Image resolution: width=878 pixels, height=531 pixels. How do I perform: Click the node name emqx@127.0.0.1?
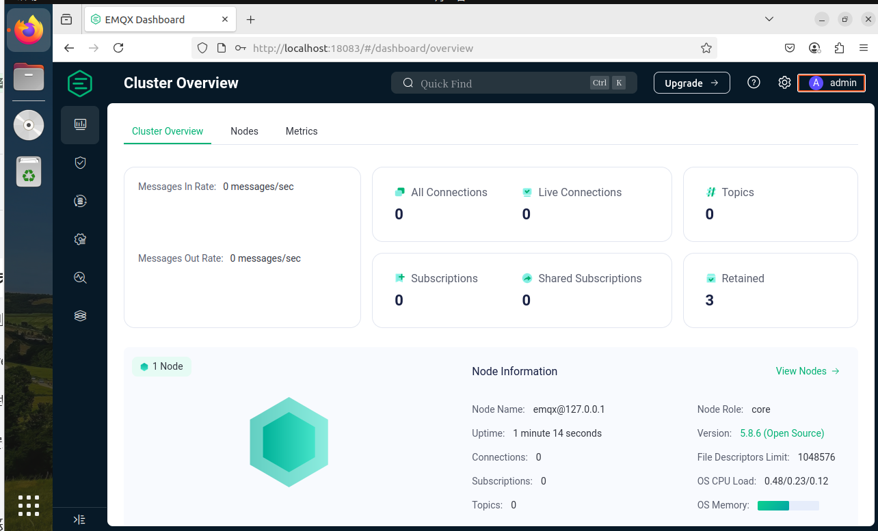[x=569, y=409]
